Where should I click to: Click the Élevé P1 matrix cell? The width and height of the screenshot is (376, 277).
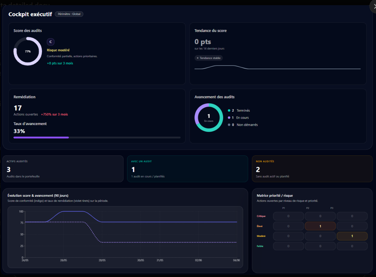pyautogui.click(x=289, y=226)
